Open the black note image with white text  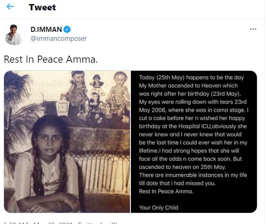194,142
